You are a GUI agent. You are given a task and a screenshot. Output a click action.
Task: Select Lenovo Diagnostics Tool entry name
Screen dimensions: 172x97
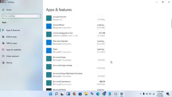point(63,33)
